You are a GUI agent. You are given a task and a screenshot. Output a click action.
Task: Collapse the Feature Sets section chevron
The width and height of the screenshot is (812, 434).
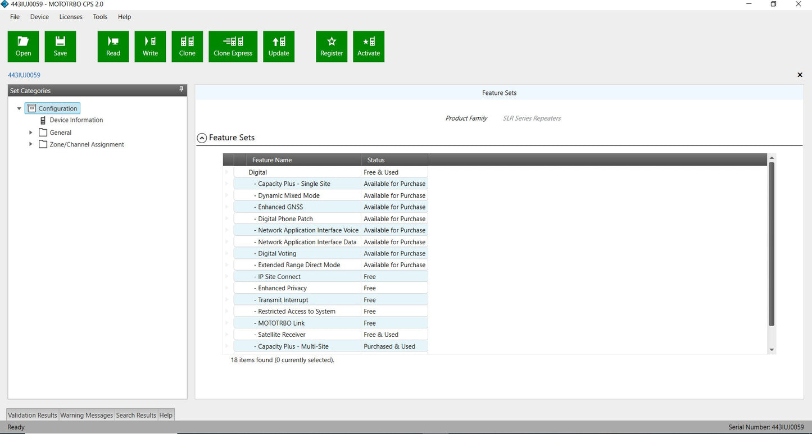pos(202,138)
